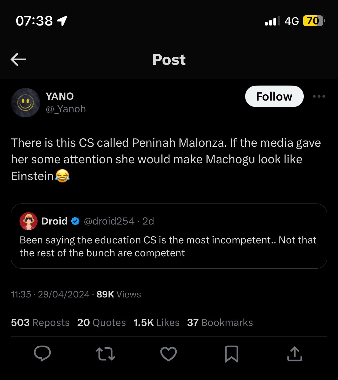338x380 pixels.
Task: Tap the 89K Views count
Action: [119, 294]
